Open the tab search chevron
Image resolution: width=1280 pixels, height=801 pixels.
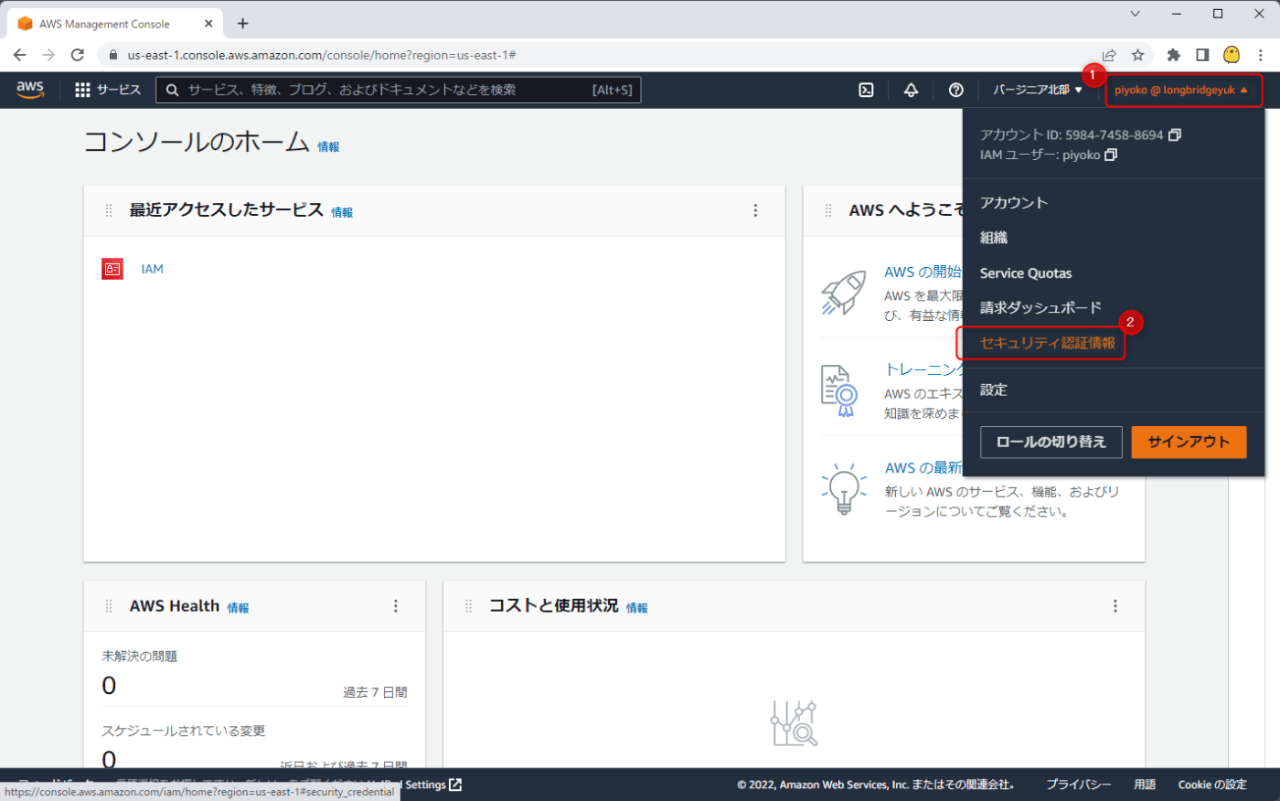(x=1135, y=14)
